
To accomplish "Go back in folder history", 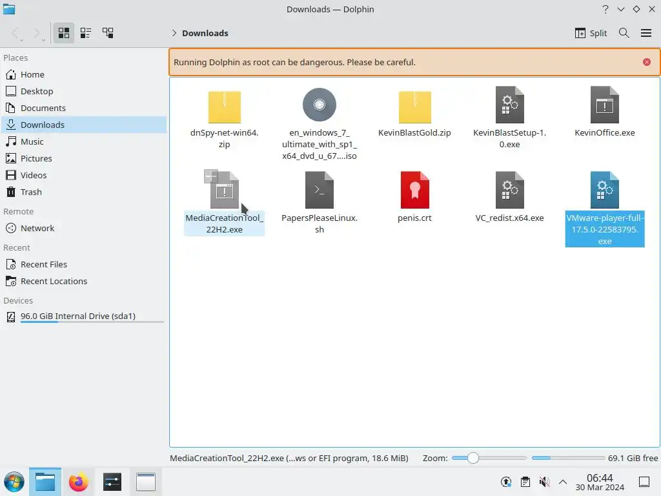I will (x=15, y=33).
